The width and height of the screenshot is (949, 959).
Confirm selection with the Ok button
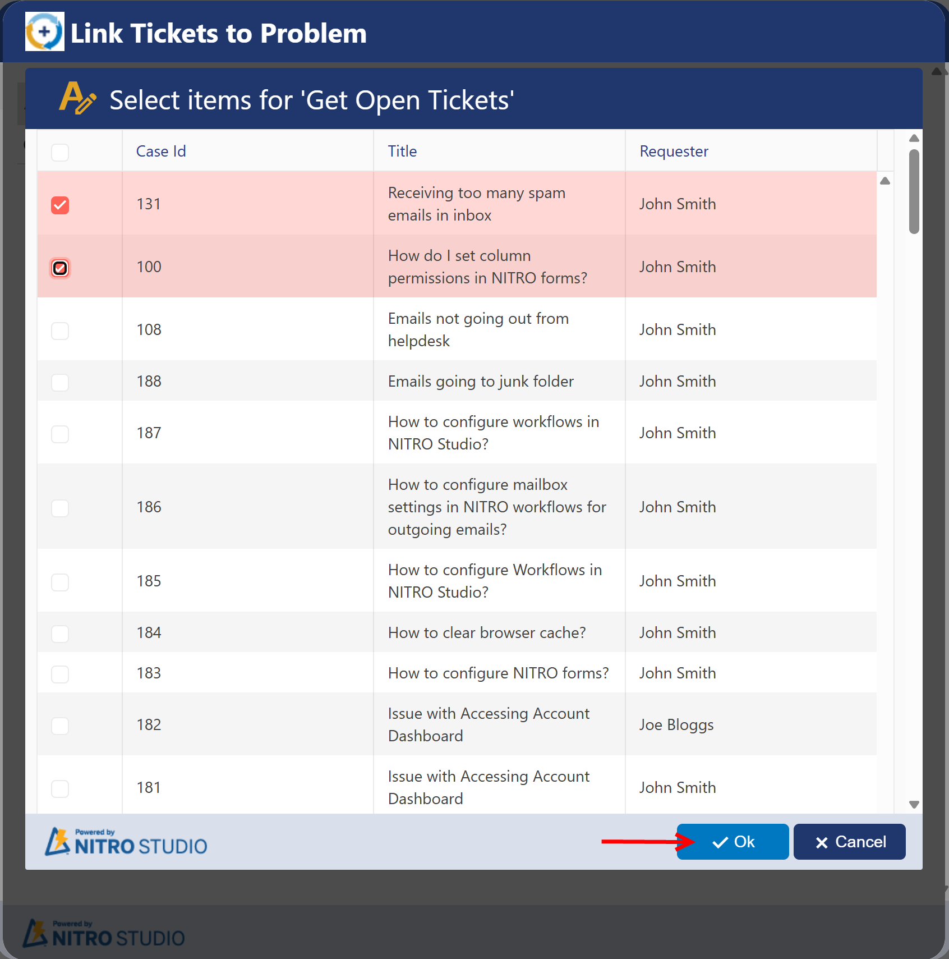[x=733, y=842]
